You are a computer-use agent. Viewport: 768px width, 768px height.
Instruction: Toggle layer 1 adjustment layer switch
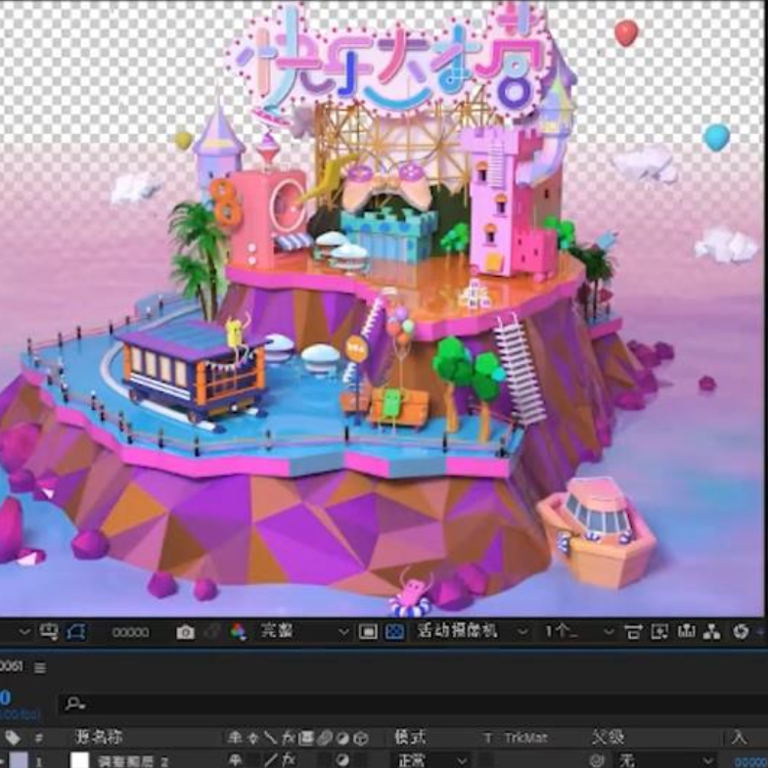(342, 760)
